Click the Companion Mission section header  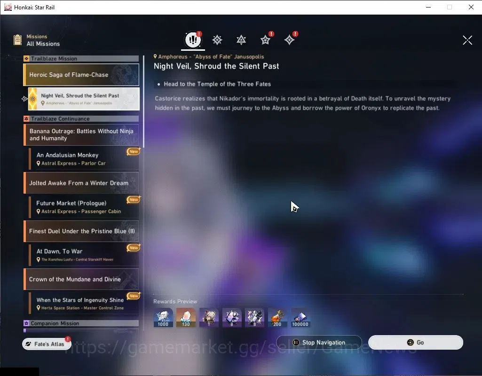pyautogui.click(x=81, y=323)
